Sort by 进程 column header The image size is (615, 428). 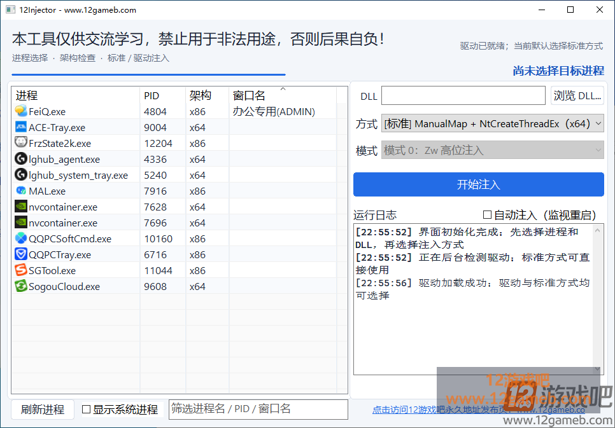coord(75,95)
